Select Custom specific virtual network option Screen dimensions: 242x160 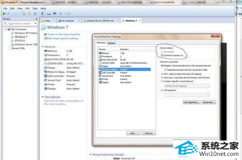click(162, 81)
